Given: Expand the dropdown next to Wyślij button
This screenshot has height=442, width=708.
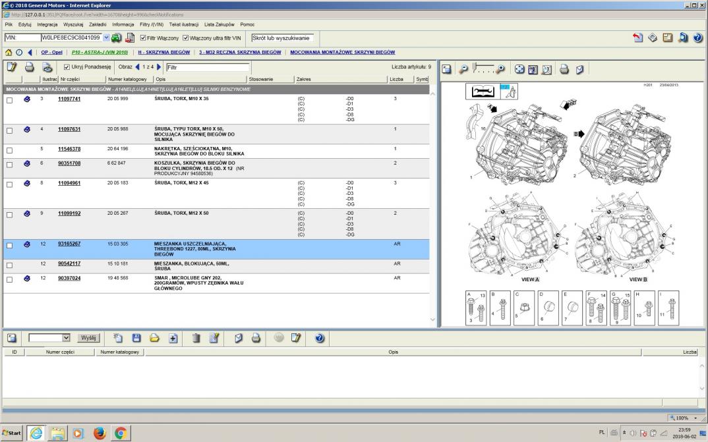Looking at the screenshot, I should click(x=65, y=338).
